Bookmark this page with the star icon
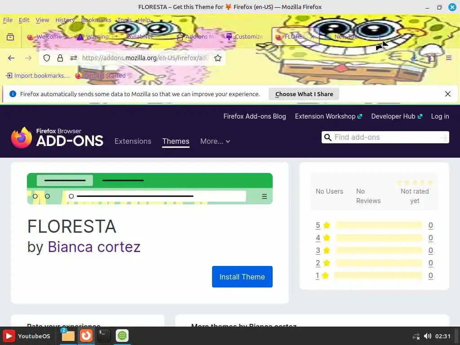The width and height of the screenshot is (460, 345). 218,58
